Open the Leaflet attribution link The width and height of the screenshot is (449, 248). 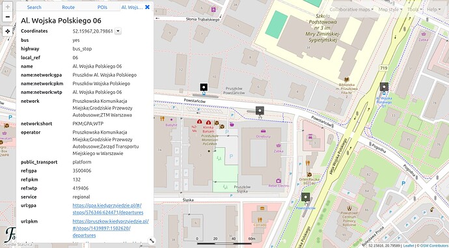coord(409,245)
